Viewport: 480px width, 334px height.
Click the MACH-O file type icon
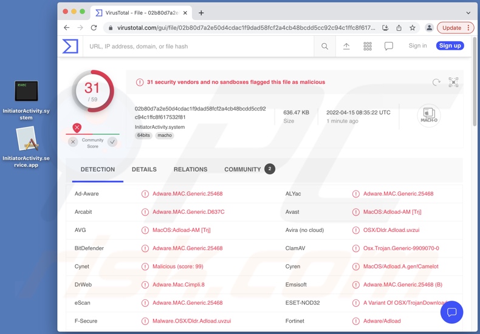(x=429, y=115)
